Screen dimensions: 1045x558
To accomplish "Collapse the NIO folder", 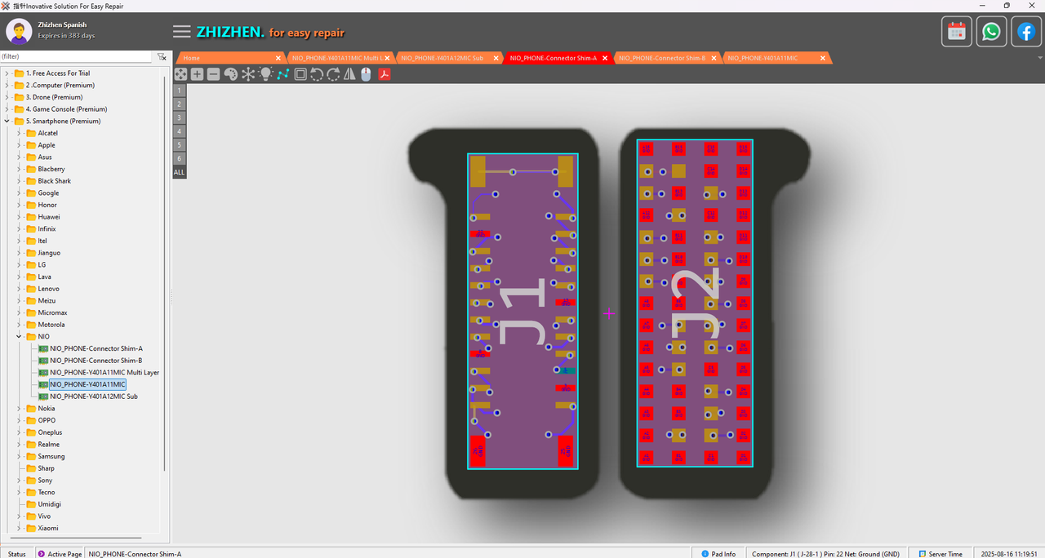I will (20, 336).
